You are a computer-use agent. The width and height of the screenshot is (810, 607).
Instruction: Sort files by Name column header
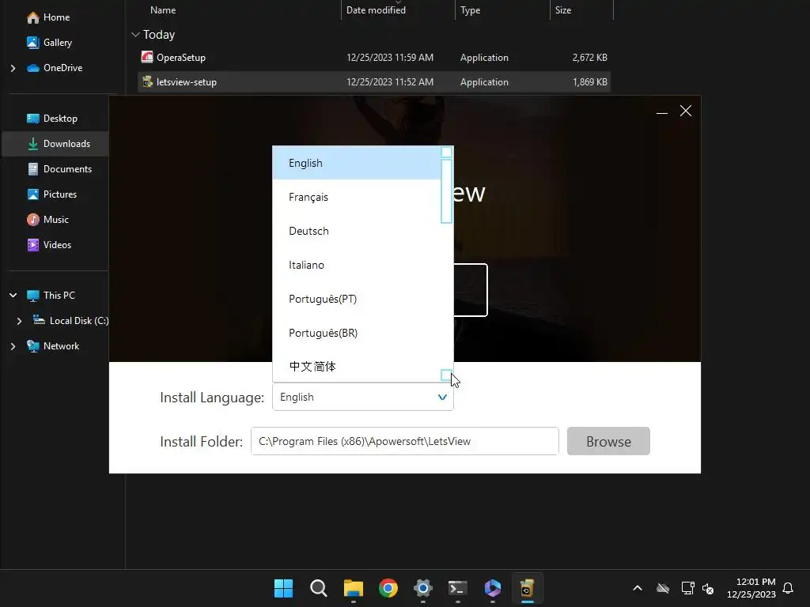point(163,10)
